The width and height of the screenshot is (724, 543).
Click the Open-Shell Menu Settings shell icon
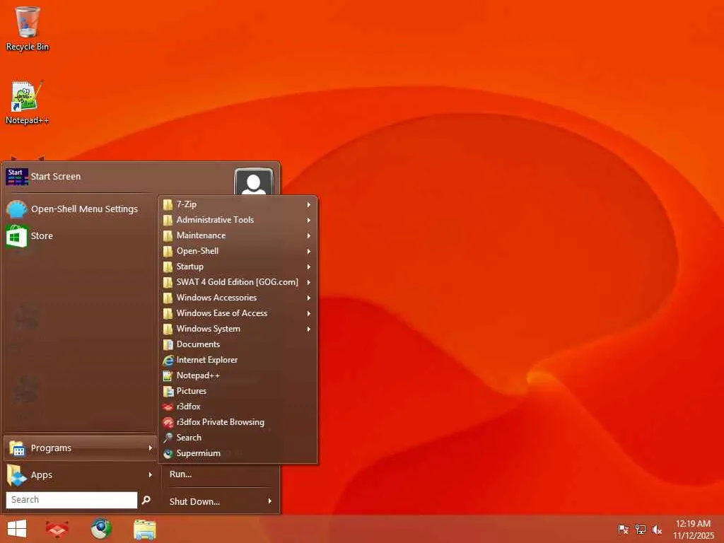point(17,209)
